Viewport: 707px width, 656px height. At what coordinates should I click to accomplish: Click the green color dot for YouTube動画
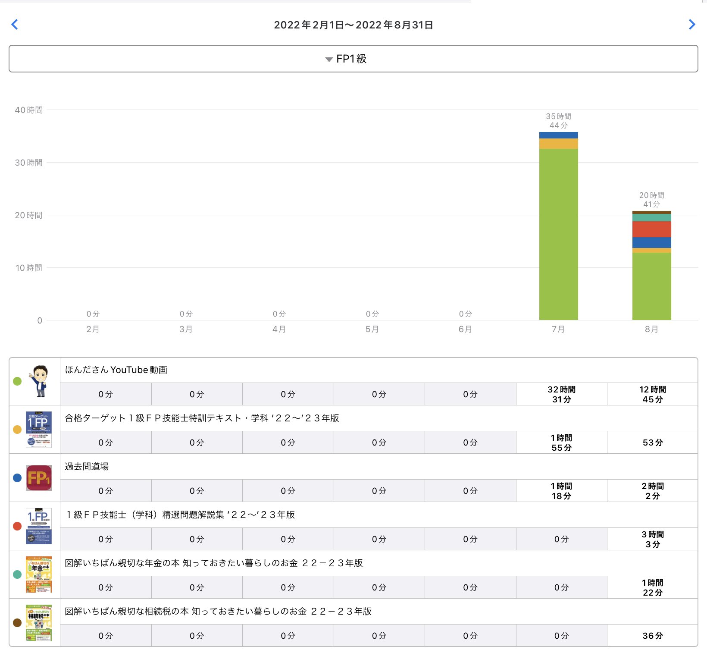point(17,381)
